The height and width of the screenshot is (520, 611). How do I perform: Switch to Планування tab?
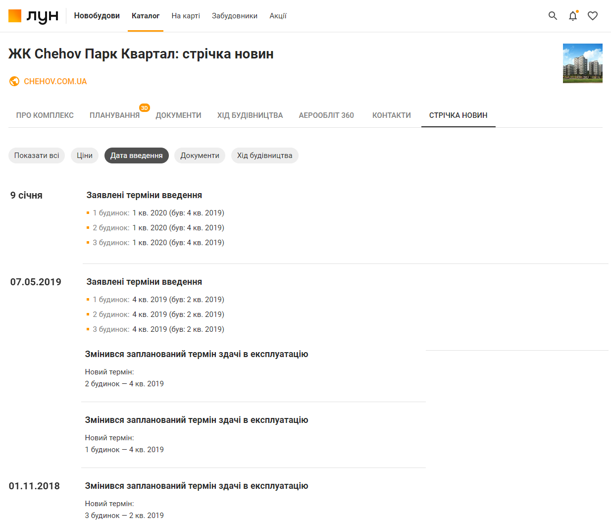[x=115, y=115]
